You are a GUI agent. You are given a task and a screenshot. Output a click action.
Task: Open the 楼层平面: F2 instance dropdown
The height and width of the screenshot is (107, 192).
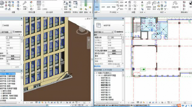104,32
